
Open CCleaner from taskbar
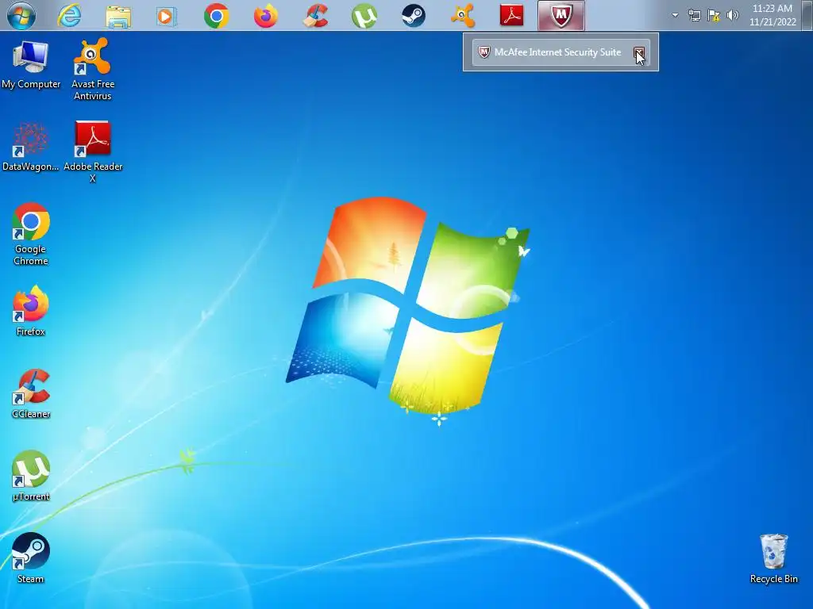(x=315, y=16)
